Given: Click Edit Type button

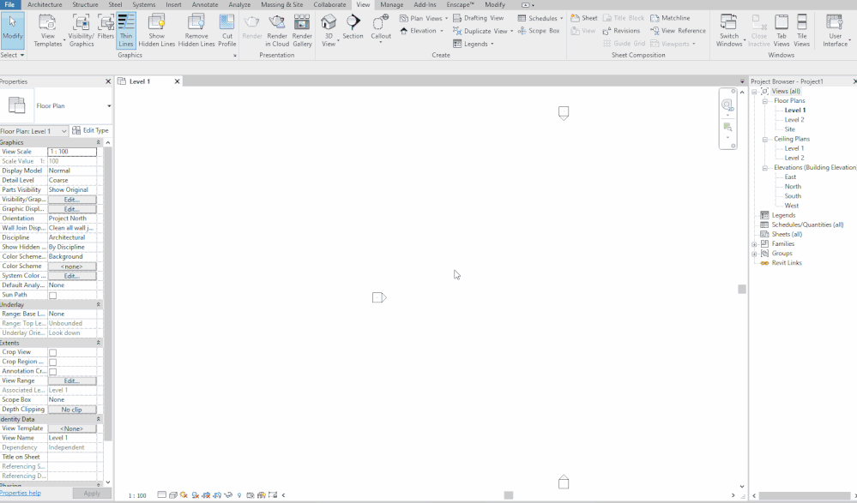Looking at the screenshot, I should click(x=91, y=130).
